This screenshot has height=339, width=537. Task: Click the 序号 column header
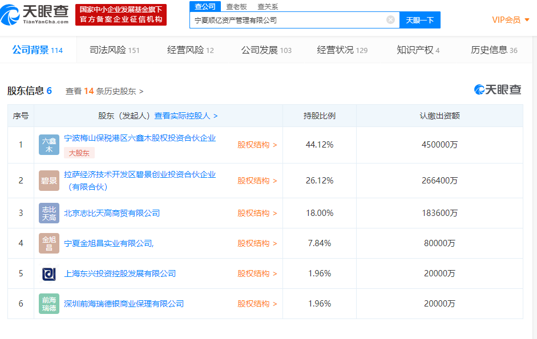point(21,116)
